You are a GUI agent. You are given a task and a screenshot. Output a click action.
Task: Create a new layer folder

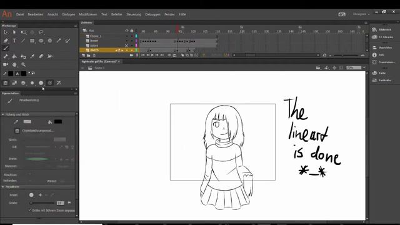coord(89,56)
